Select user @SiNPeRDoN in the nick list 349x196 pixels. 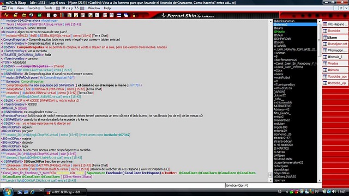coord(282,39)
